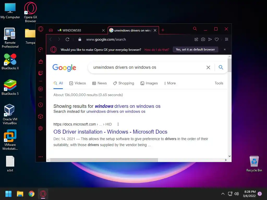This screenshot has width=267, height=200.
Task: Switch to Images results
Action: (149, 83)
